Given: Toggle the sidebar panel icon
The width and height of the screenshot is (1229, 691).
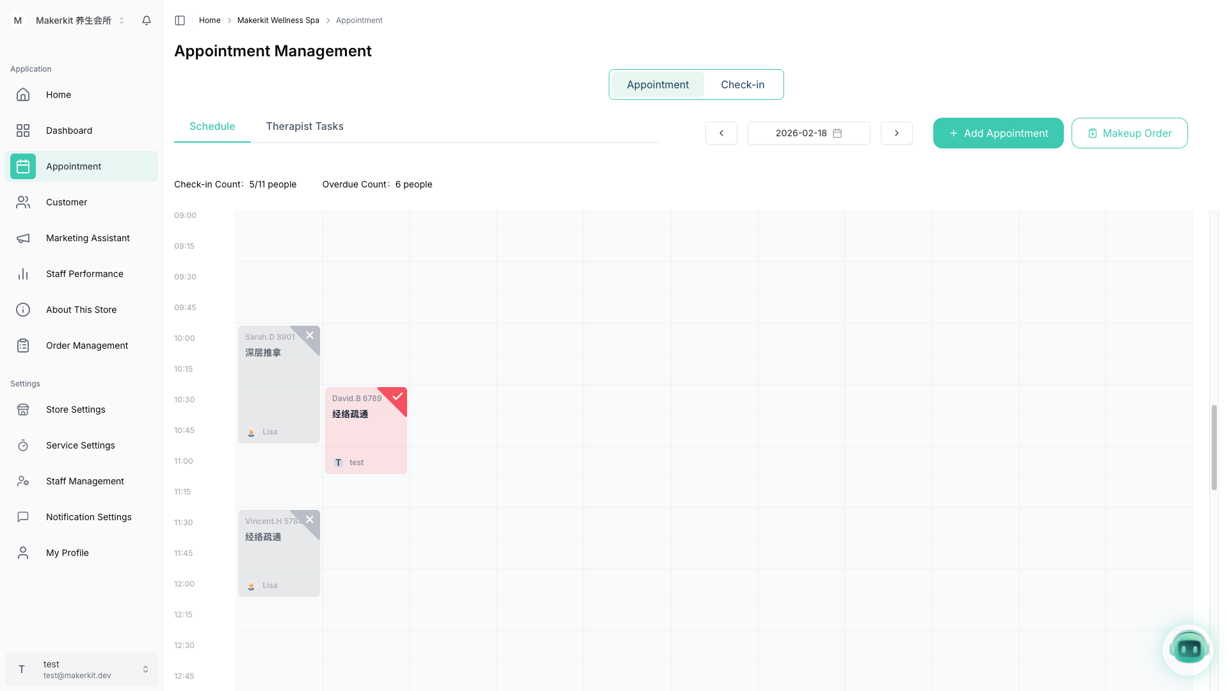Looking at the screenshot, I should coord(180,20).
